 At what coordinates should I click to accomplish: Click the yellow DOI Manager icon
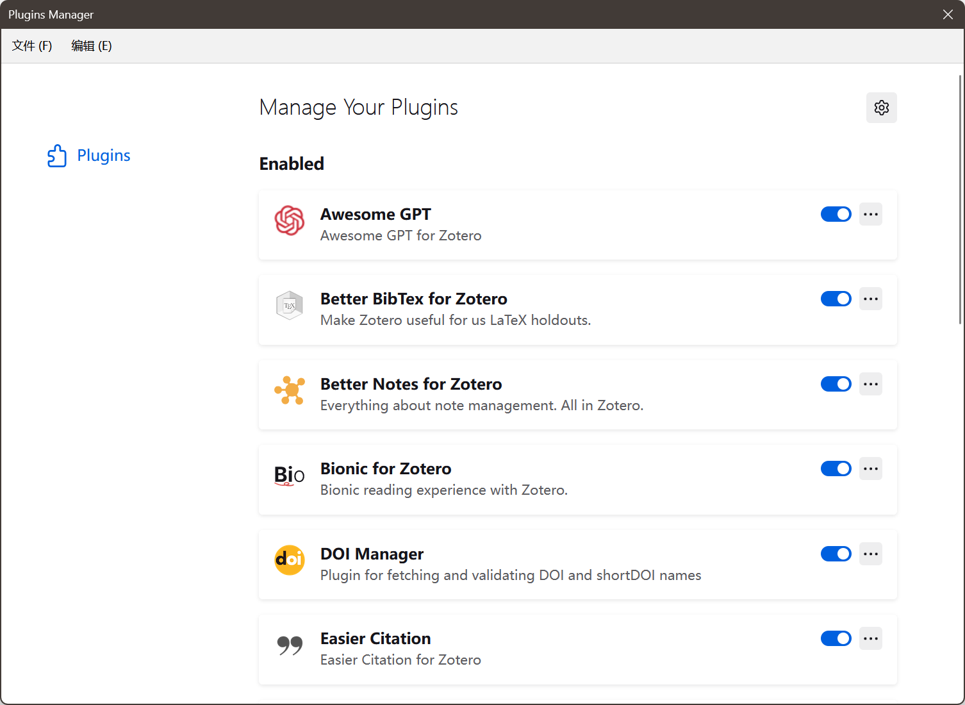(x=290, y=560)
